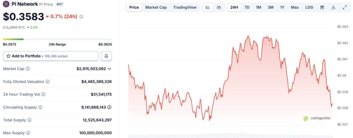This screenshot has height=138, width=353.
Task: Click info icon next to 24h change
Action: pyautogui.click(x=81, y=16)
